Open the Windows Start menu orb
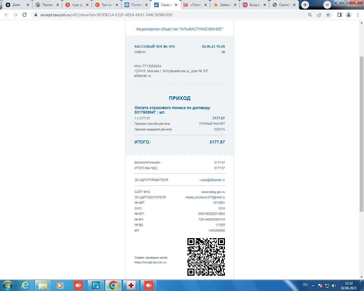 (8, 285)
